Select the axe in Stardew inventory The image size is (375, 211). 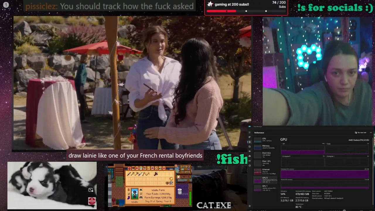point(133,174)
